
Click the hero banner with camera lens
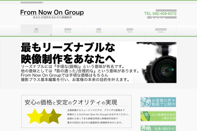(98, 63)
